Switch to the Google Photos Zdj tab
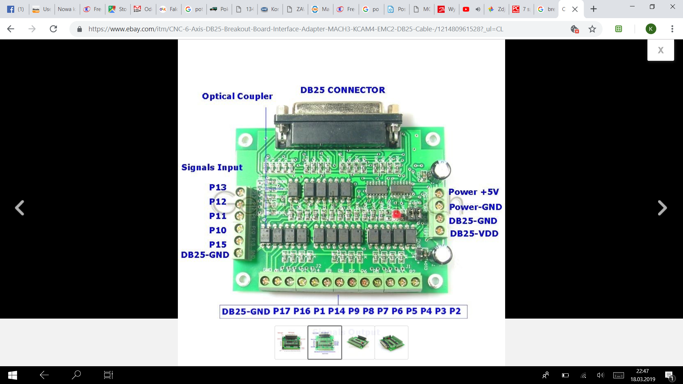The height and width of the screenshot is (384, 683). (497, 9)
